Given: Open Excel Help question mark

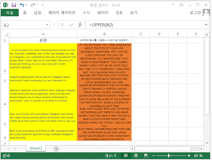Looking at the screenshot, I should pos(173,5).
